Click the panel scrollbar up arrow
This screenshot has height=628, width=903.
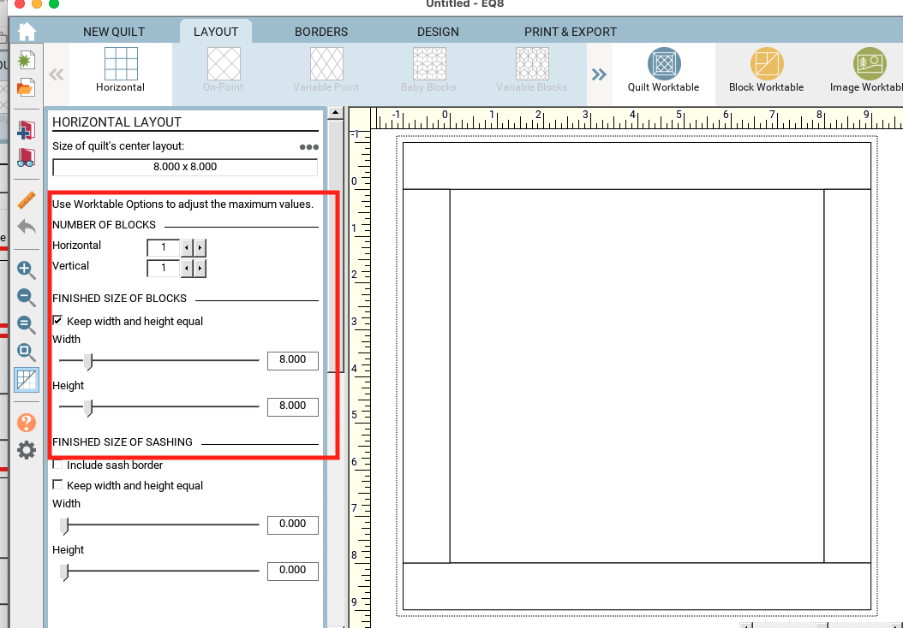tap(335, 113)
